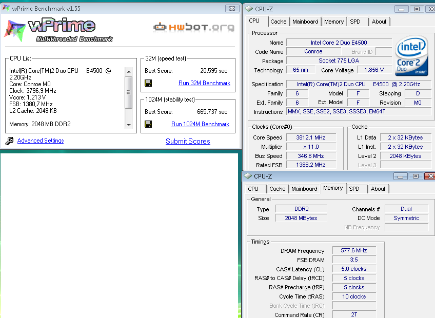Run the 32M Benchmark
Viewport: 435px width, 318px height.
205,83
